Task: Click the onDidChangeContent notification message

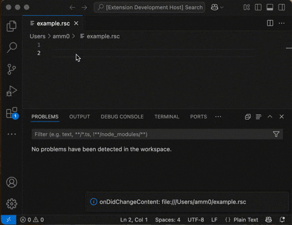Action: [x=173, y=202]
